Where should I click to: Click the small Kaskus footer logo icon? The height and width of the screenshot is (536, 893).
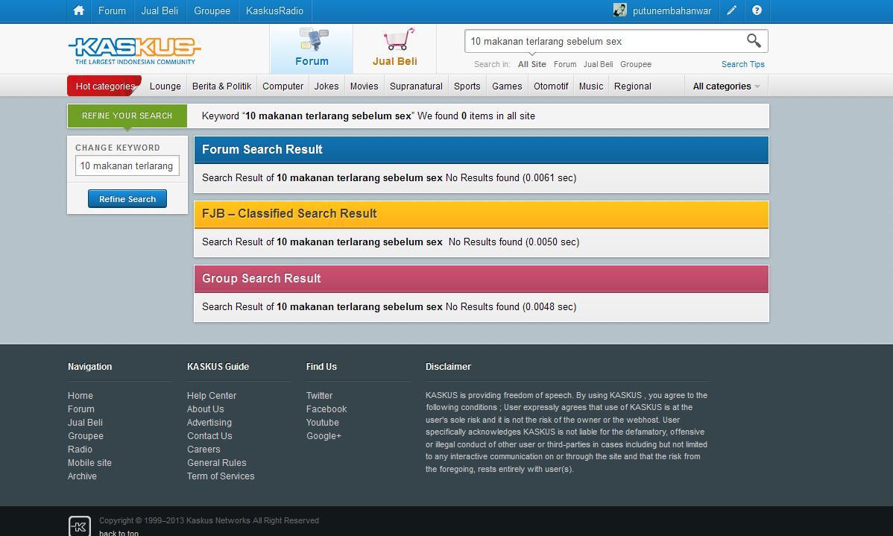(79, 526)
